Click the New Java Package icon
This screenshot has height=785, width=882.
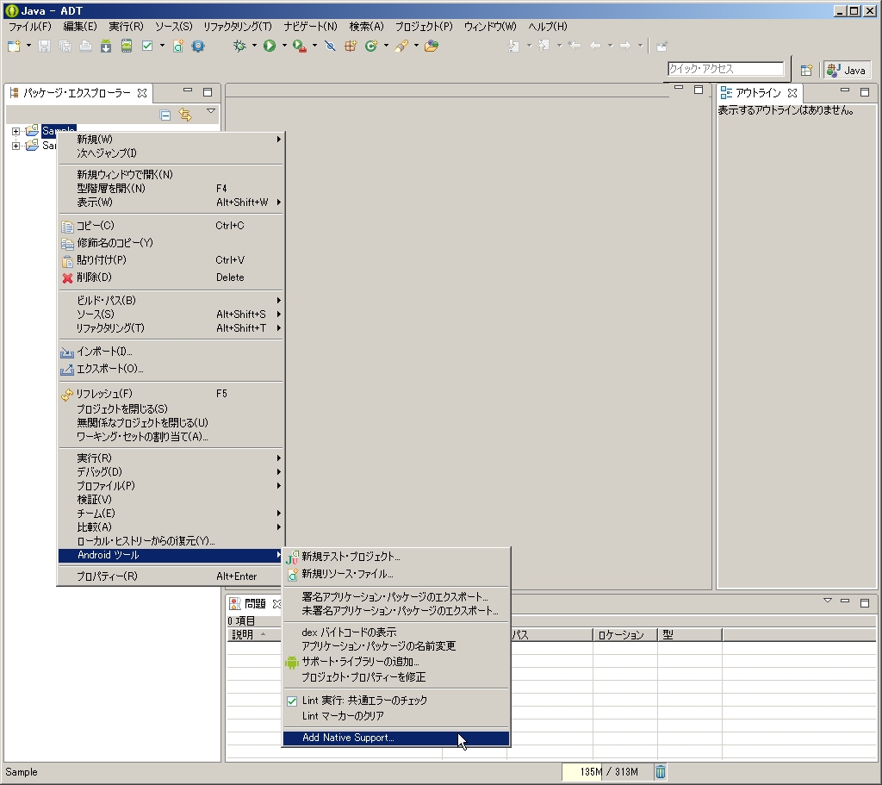(351, 47)
